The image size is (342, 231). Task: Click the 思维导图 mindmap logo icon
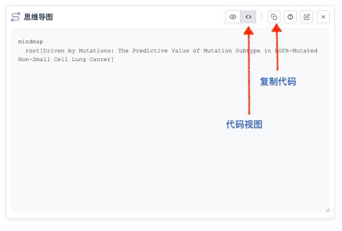(x=16, y=17)
